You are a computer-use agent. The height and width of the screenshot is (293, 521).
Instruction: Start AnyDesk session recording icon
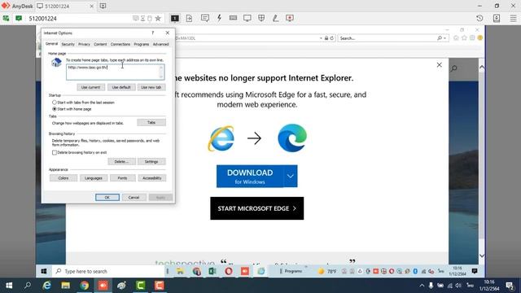pyautogui.click(x=290, y=18)
